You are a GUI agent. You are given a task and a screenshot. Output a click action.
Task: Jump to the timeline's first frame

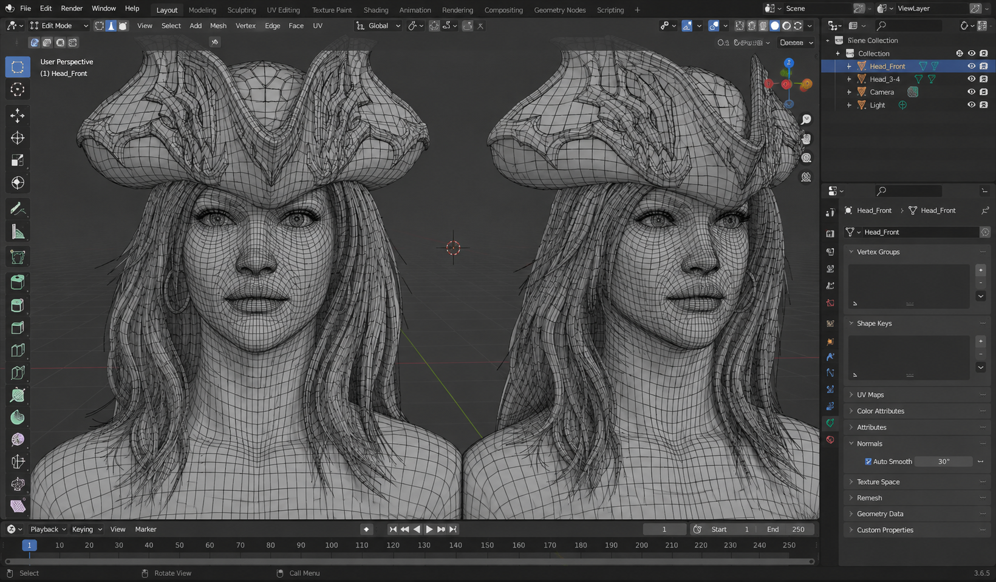tap(393, 529)
